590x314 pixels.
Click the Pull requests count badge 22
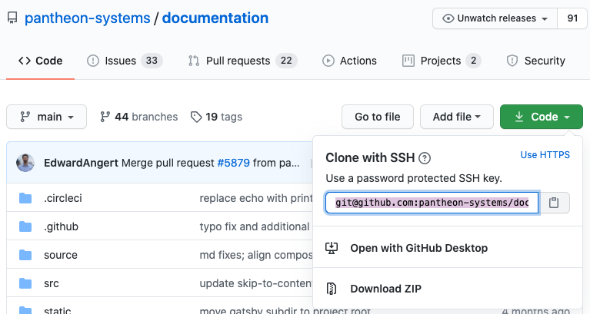click(286, 61)
